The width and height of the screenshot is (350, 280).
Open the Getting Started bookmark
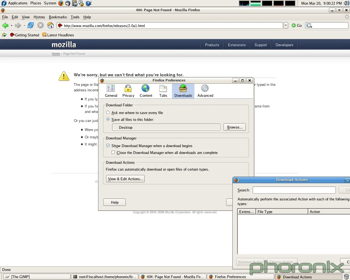pos(25,35)
